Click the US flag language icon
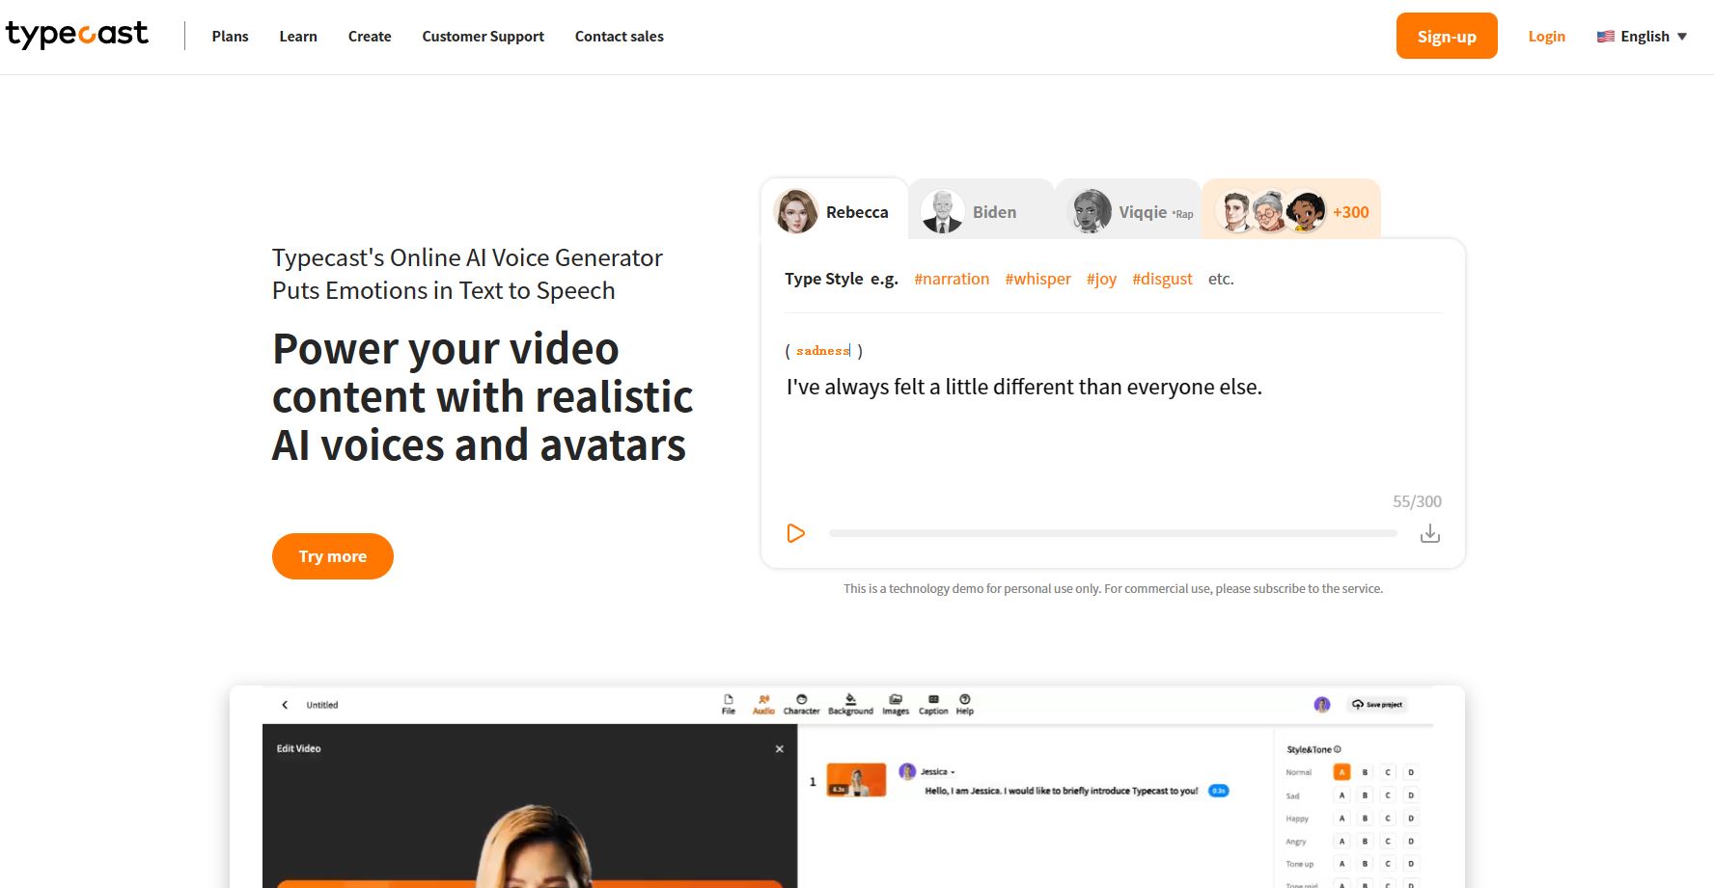1714x888 pixels. (1605, 37)
